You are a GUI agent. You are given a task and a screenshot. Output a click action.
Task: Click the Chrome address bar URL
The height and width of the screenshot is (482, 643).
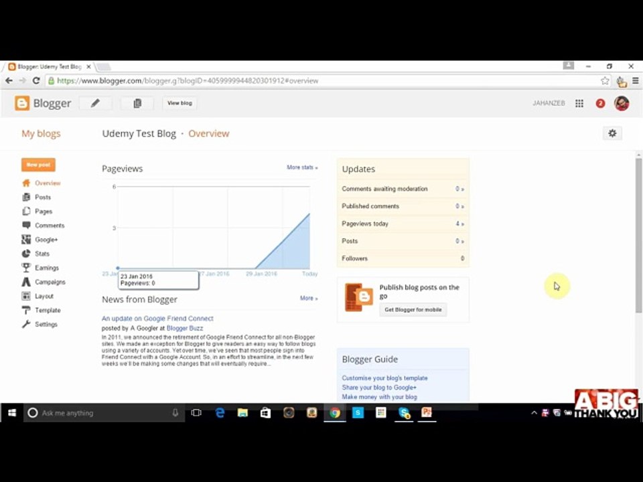pos(188,81)
